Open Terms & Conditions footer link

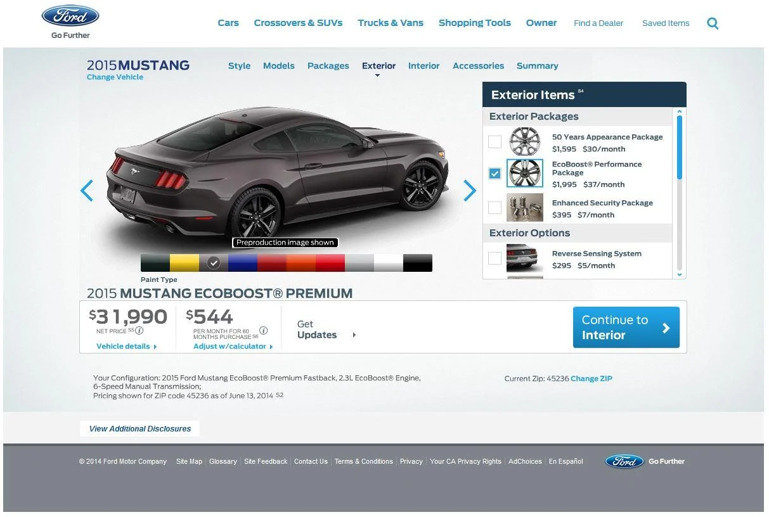[364, 461]
